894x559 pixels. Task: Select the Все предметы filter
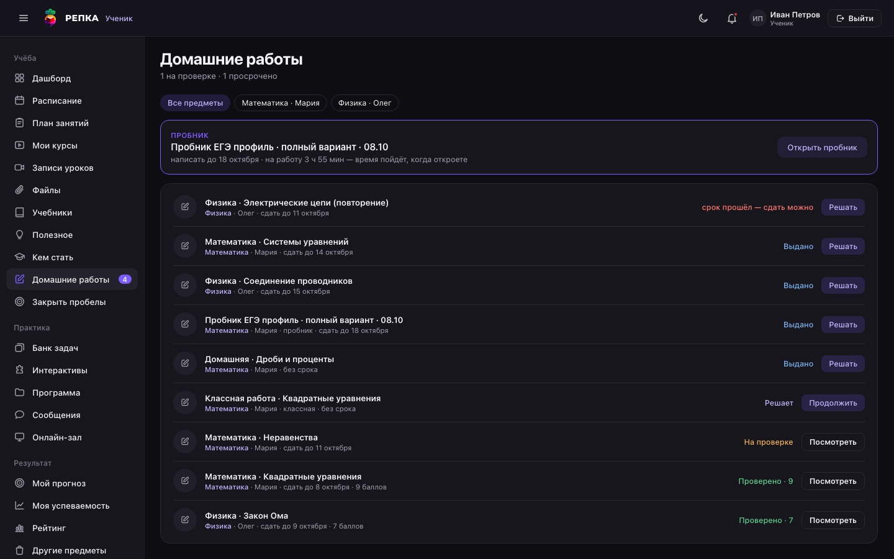pyautogui.click(x=195, y=103)
